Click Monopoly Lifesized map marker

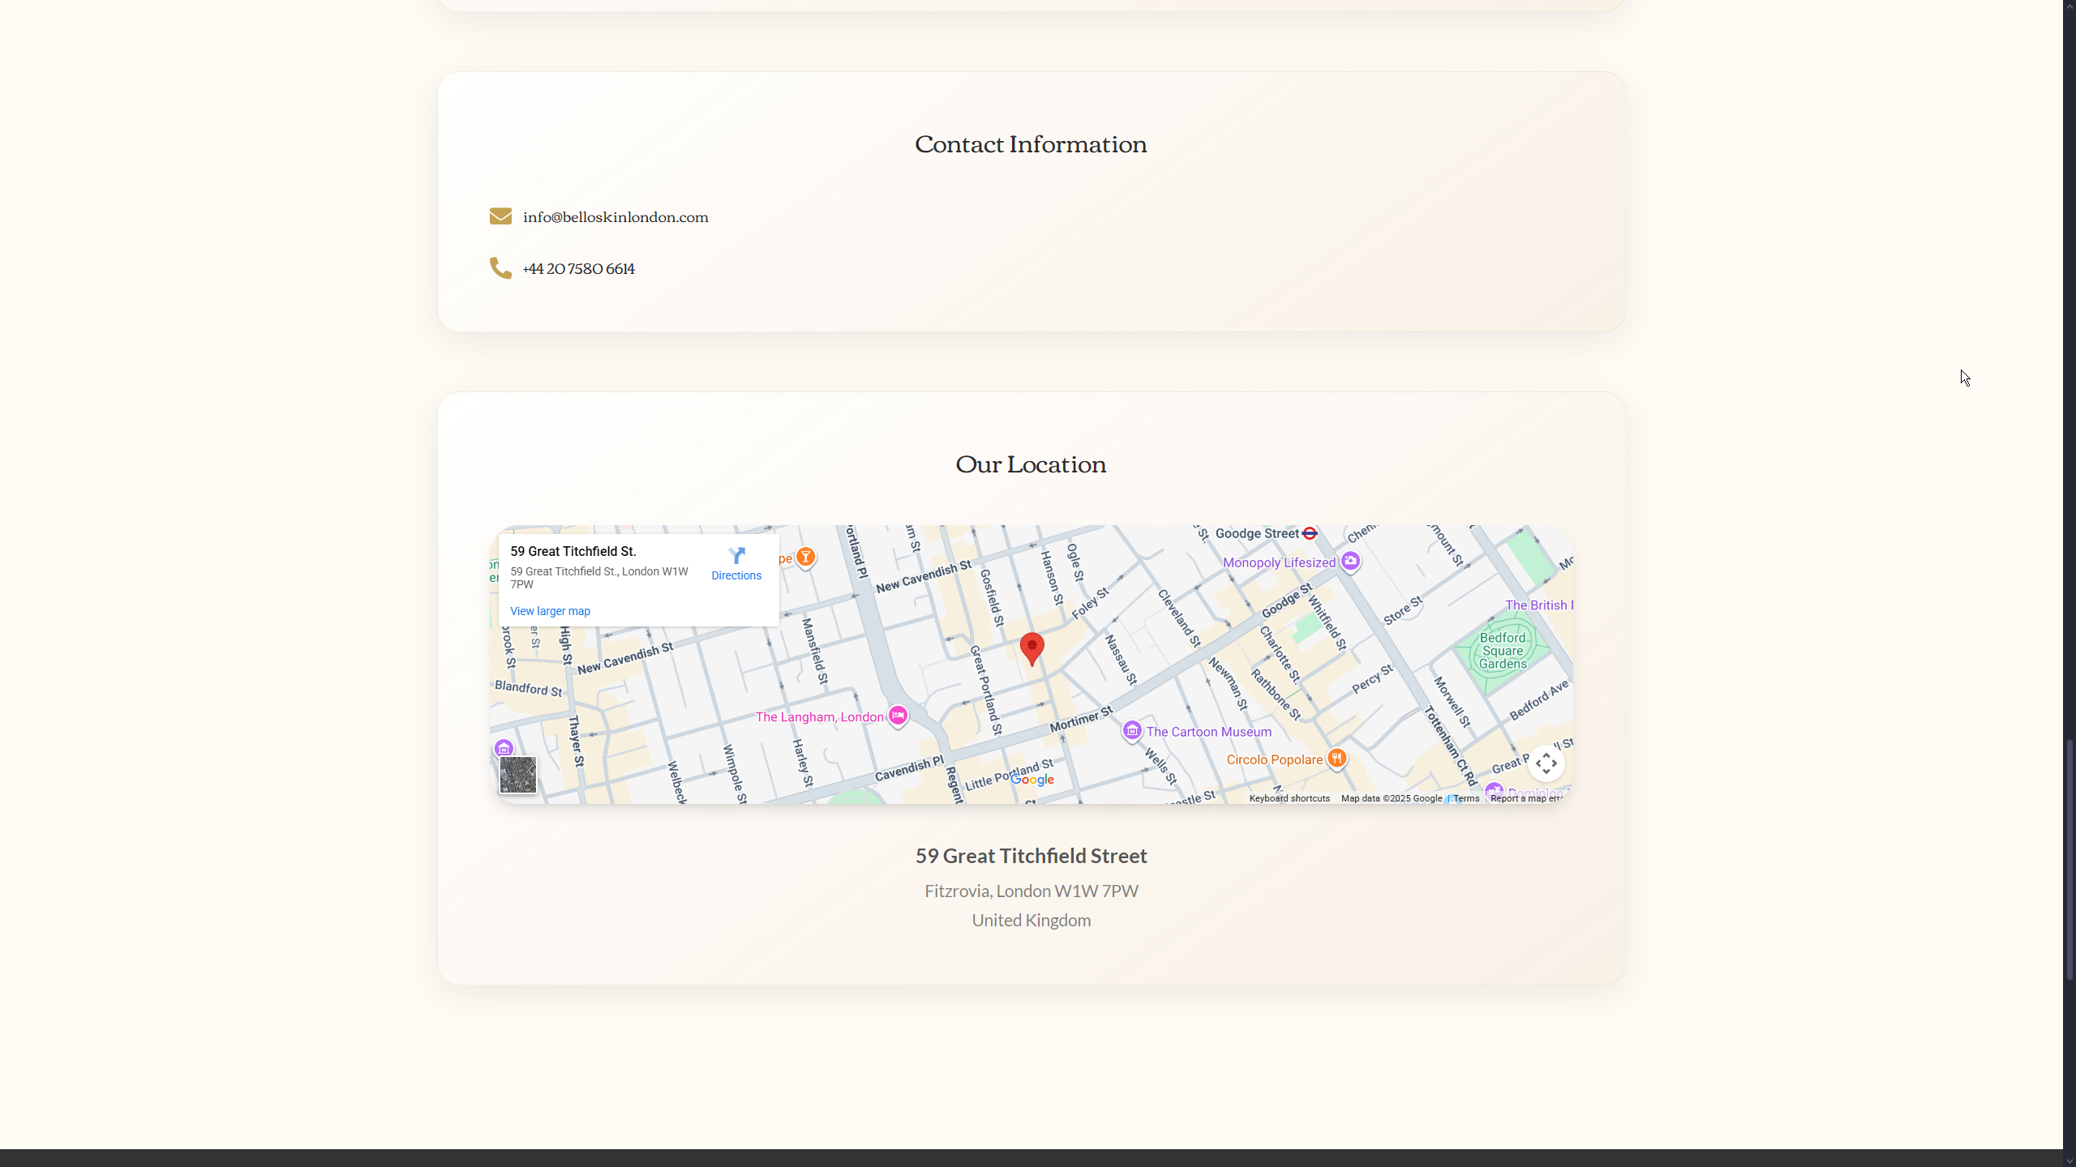[1350, 561]
